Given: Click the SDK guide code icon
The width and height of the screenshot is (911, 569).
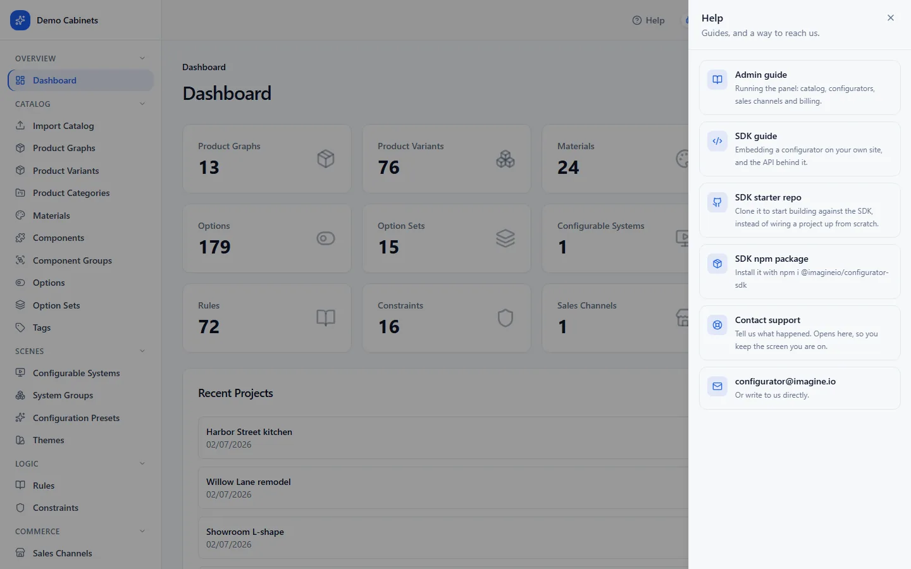Looking at the screenshot, I should pos(717,141).
